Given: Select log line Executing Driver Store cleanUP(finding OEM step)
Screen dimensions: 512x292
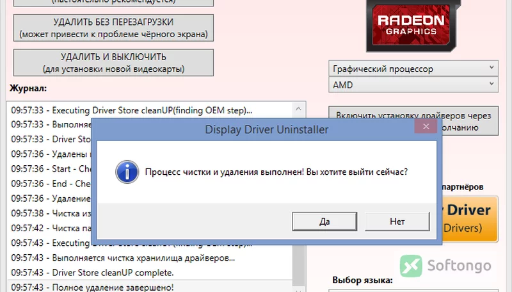Looking at the screenshot, I should (x=131, y=110).
